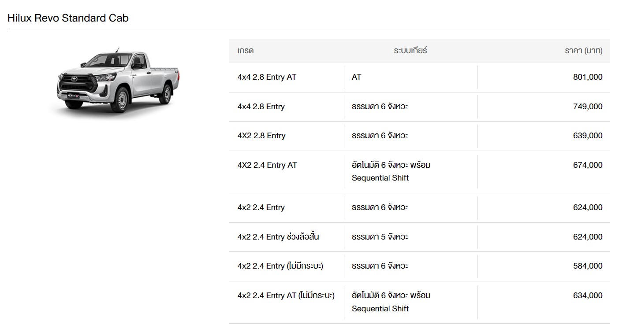Click the 634,000 price value
The width and height of the screenshot is (623, 336).
tap(587, 295)
